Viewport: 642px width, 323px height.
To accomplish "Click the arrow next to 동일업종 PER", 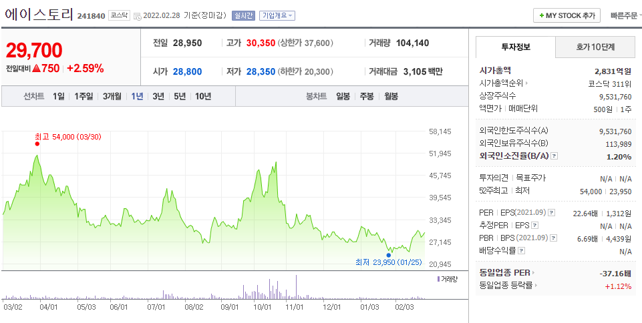I will (x=534, y=273).
